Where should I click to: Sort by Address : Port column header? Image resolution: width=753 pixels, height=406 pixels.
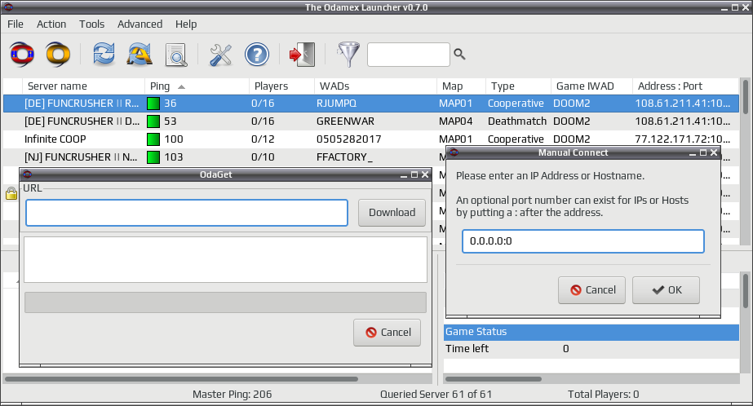point(685,86)
